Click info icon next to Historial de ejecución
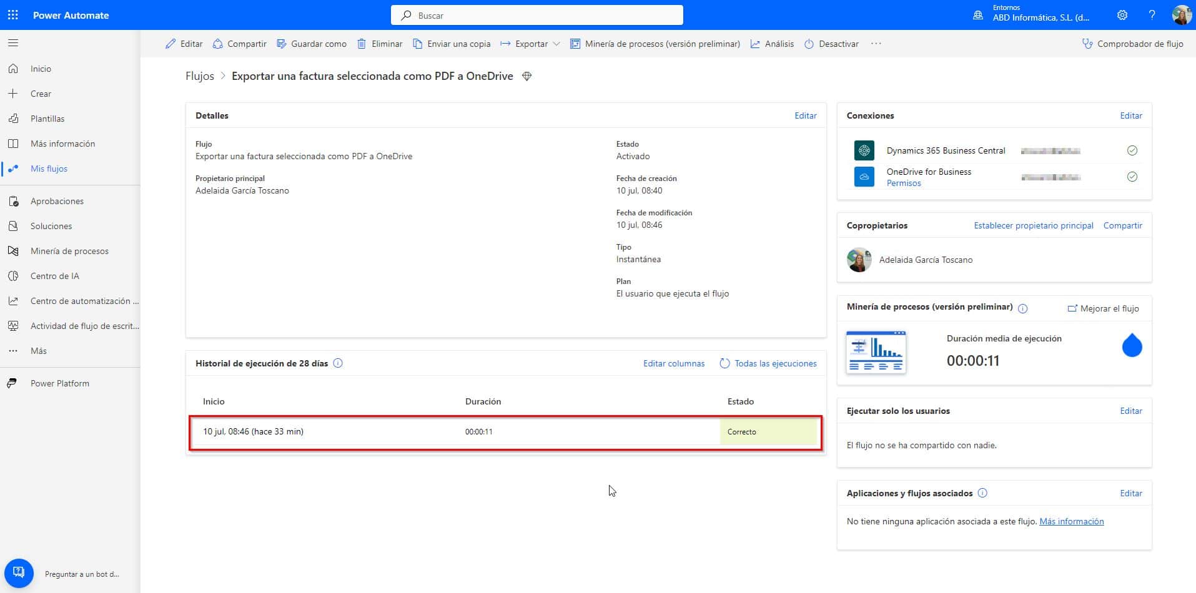The width and height of the screenshot is (1196, 593). pyautogui.click(x=338, y=363)
